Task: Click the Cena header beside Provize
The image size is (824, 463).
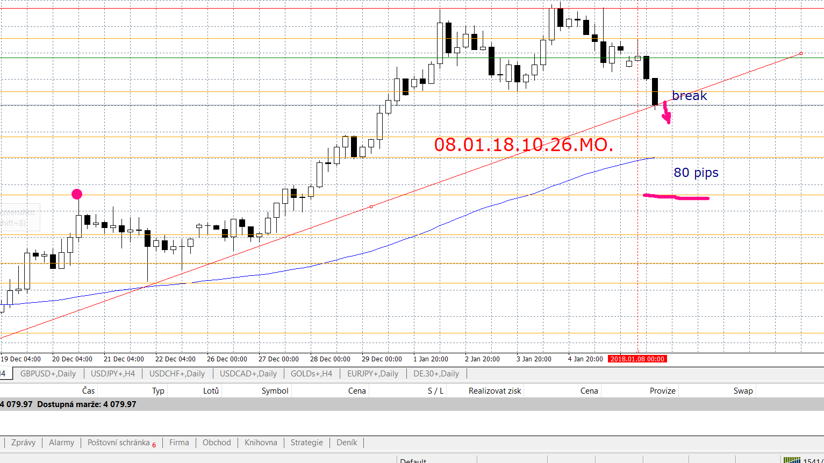Action: pyautogui.click(x=589, y=391)
